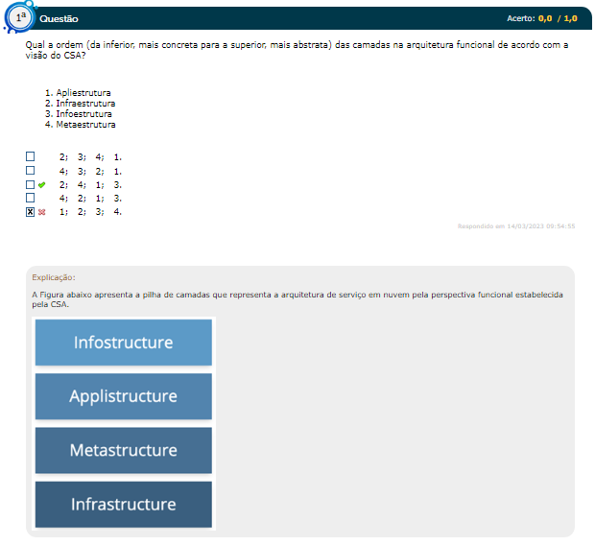Click the Respondido em timestamp
Image resolution: width=595 pixels, height=545 pixels.
[x=515, y=226]
